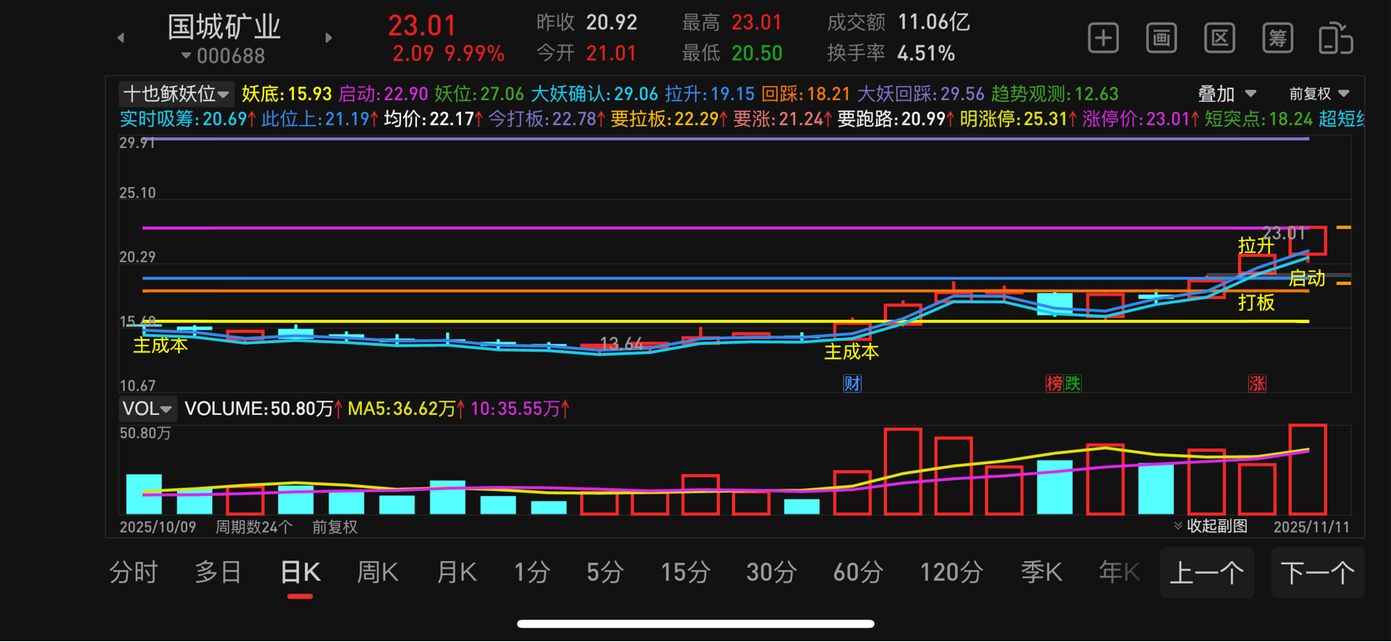
Task: Go to previous stock with left arrow
Action: (x=121, y=38)
